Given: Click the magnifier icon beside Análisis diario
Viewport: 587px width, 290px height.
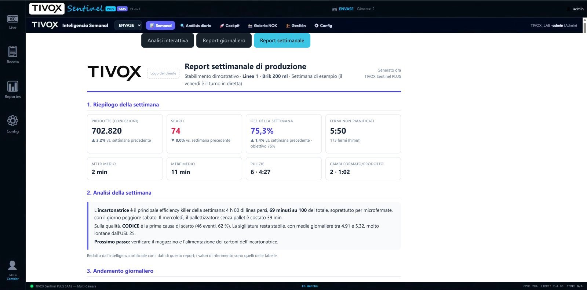Looking at the screenshot, I should (182, 26).
